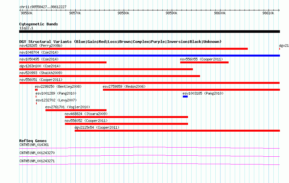Click the magenta CNTN5 NM_014361 transcript line

point(149,148)
